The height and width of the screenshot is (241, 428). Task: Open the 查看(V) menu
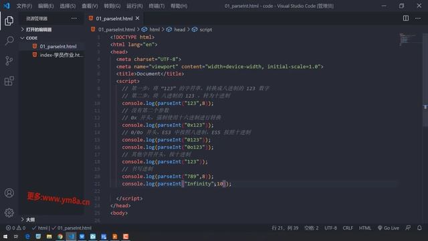tap(90, 6)
